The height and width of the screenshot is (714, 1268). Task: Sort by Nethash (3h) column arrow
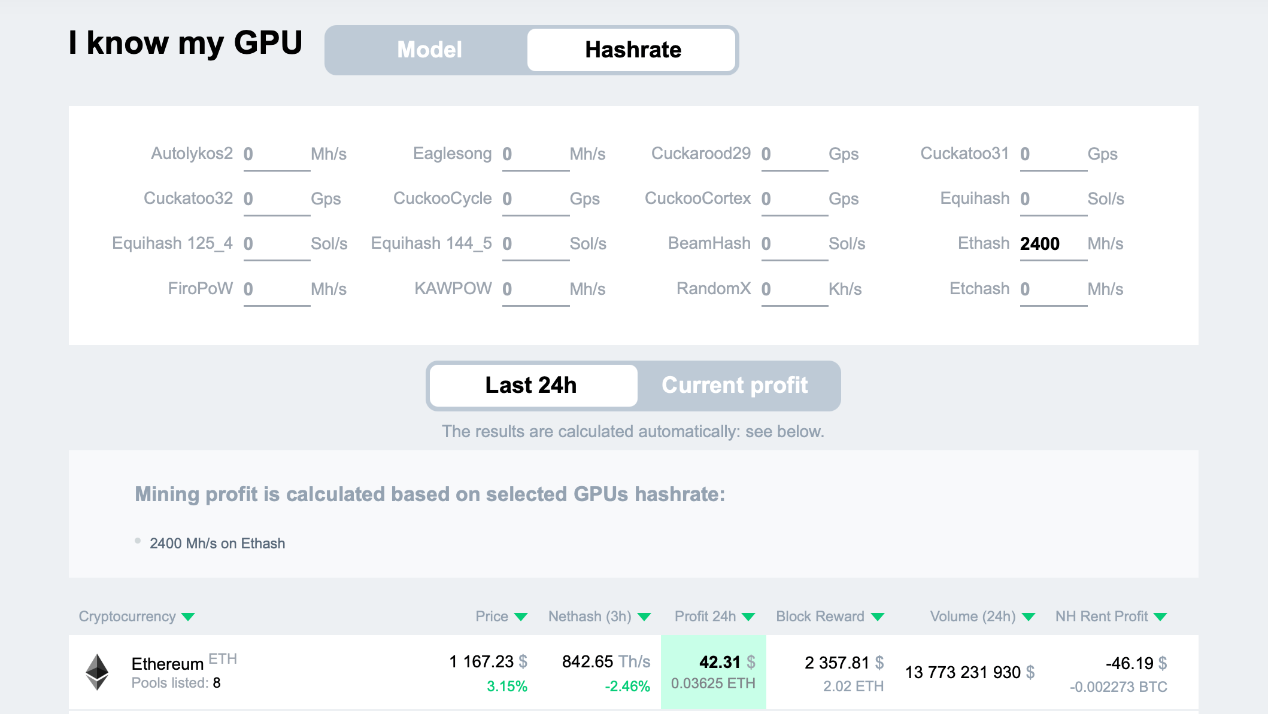tap(644, 617)
